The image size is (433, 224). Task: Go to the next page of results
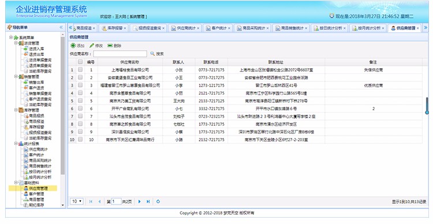coord(140,201)
